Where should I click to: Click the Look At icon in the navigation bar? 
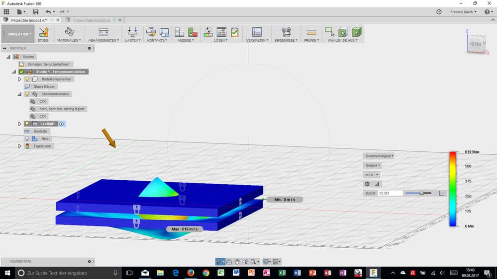229,262
